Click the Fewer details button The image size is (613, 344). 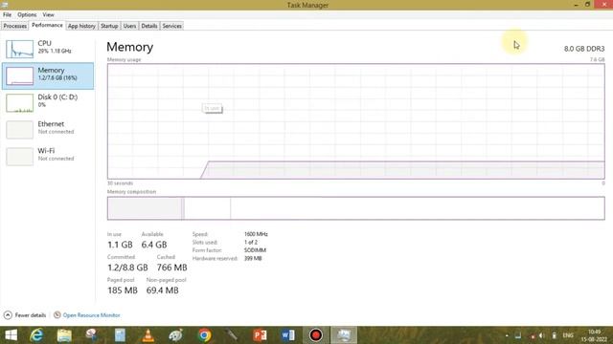[25, 314]
